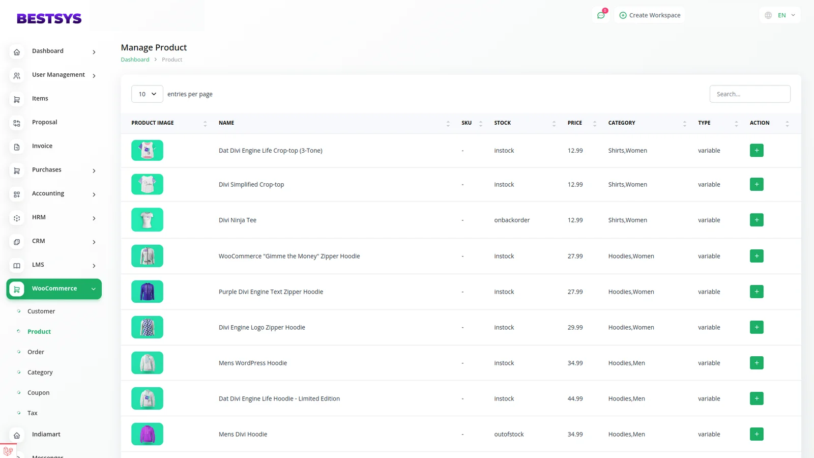Follow the Dashboard breadcrumb link
The height and width of the screenshot is (458, 814).
135,60
